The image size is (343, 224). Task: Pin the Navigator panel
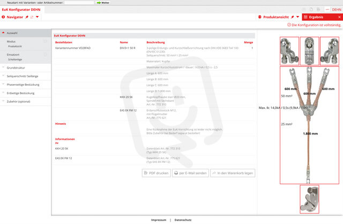27,17
